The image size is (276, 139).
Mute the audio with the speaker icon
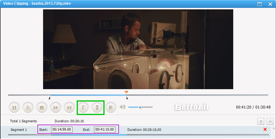(122, 107)
